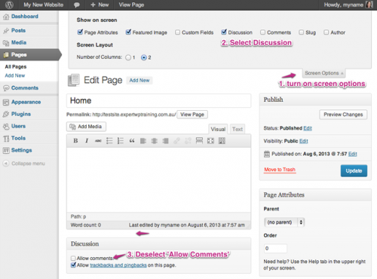Collapse the admin sidebar menu
The height and width of the screenshot is (279, 377).
point(24,164)
